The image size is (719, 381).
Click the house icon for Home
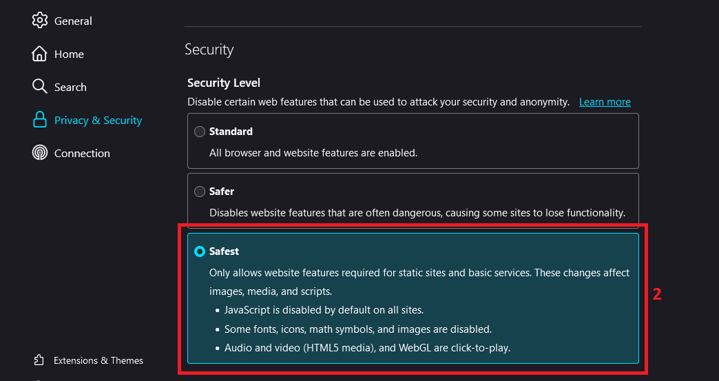40,54
